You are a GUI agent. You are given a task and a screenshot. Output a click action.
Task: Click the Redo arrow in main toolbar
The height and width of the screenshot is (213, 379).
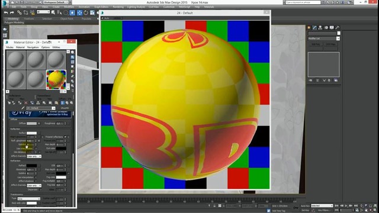(12, 12)
